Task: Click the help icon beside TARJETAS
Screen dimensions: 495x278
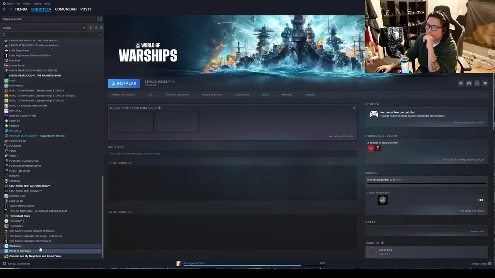Action: [382, 243]
